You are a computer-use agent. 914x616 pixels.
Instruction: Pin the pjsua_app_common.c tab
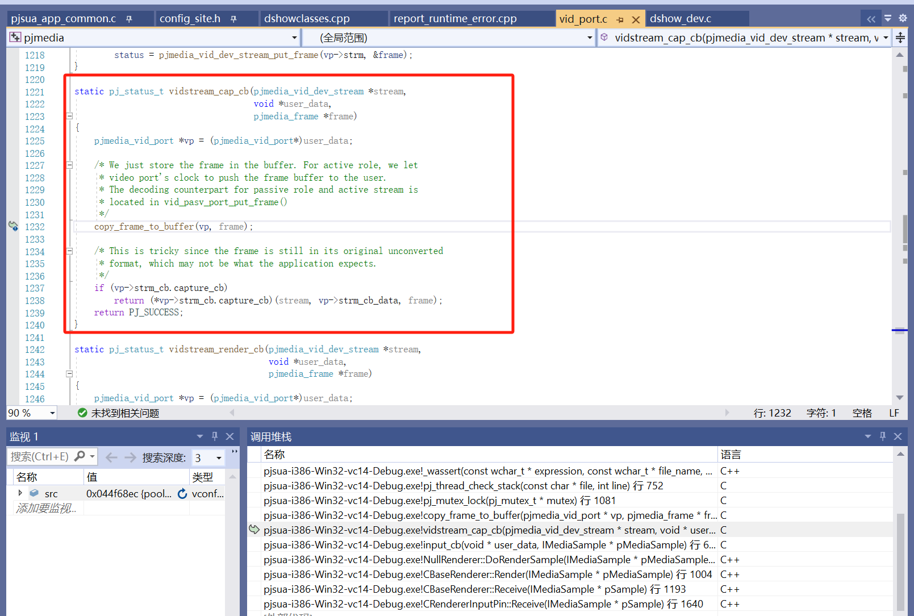tap(130, 19)
